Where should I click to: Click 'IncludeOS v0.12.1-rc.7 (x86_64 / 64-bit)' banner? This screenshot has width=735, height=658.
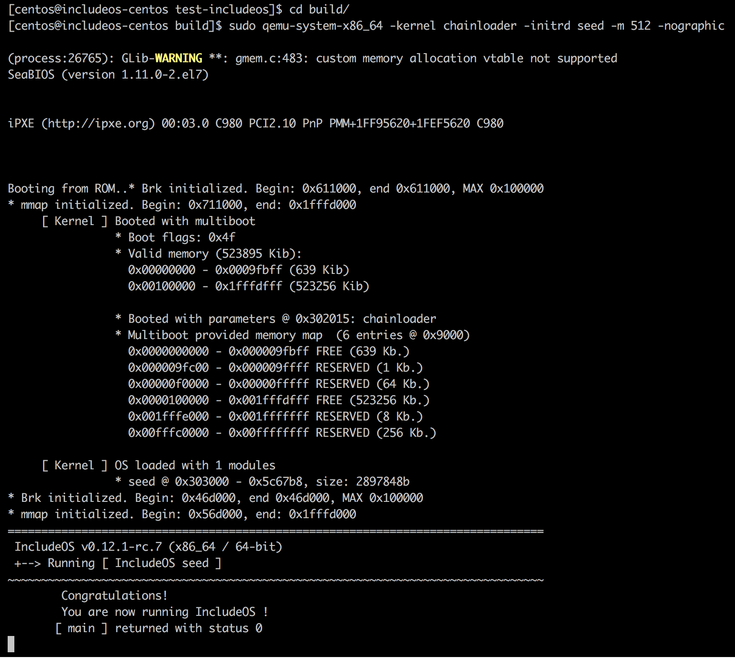148,546
